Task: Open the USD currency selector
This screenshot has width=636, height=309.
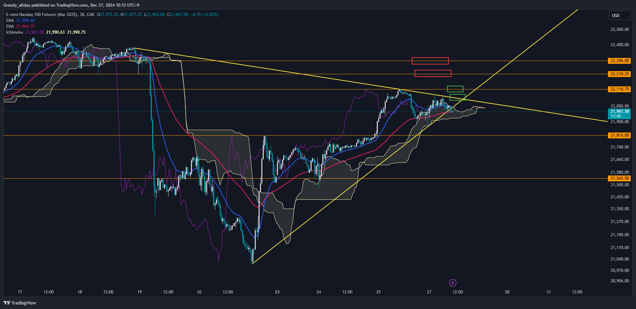Action: [620, 15]
